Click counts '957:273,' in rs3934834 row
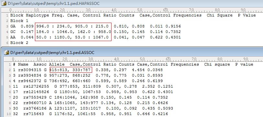Viewport: 263px width, 117px height. click(59, 75)
